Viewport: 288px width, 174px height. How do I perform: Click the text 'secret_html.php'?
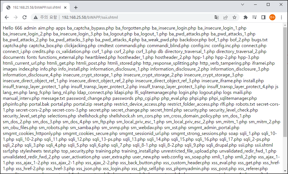coord(166,110)
